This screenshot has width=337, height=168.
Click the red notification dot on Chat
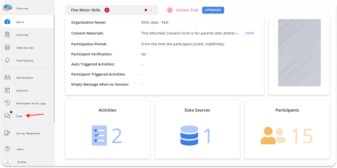pos(11,113)
